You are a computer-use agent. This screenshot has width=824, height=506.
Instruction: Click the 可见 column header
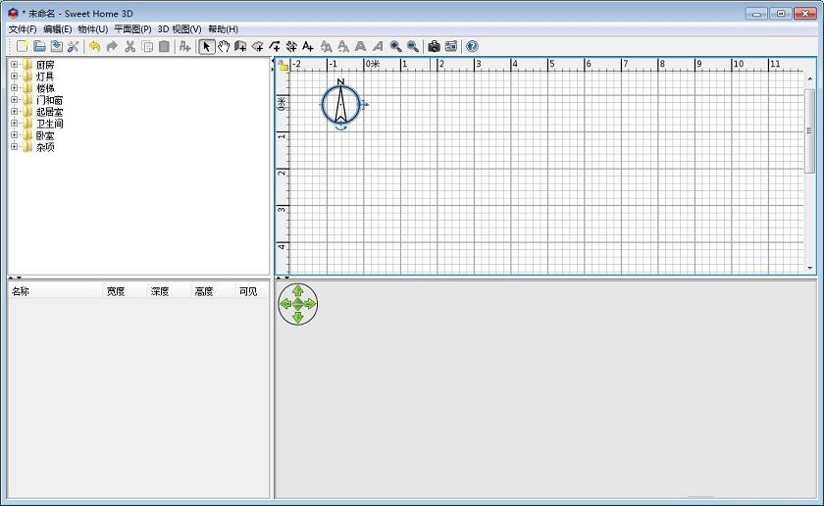(x=249, y=291)
